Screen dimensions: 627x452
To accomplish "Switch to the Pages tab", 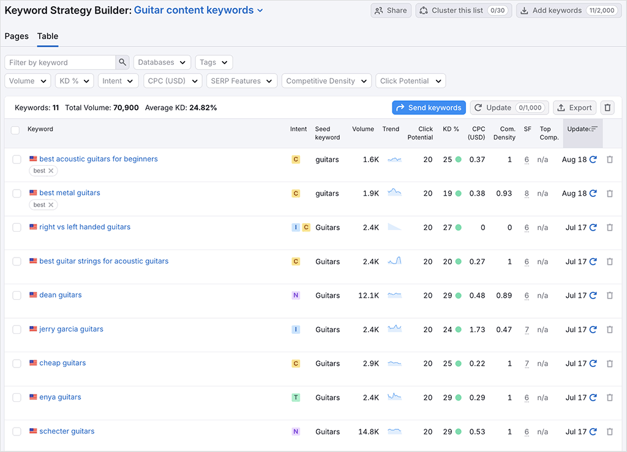I will (x=17, y=36).
